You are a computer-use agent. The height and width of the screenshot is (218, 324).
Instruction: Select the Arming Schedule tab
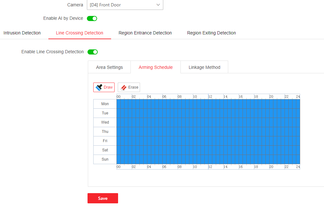[156, 67]
